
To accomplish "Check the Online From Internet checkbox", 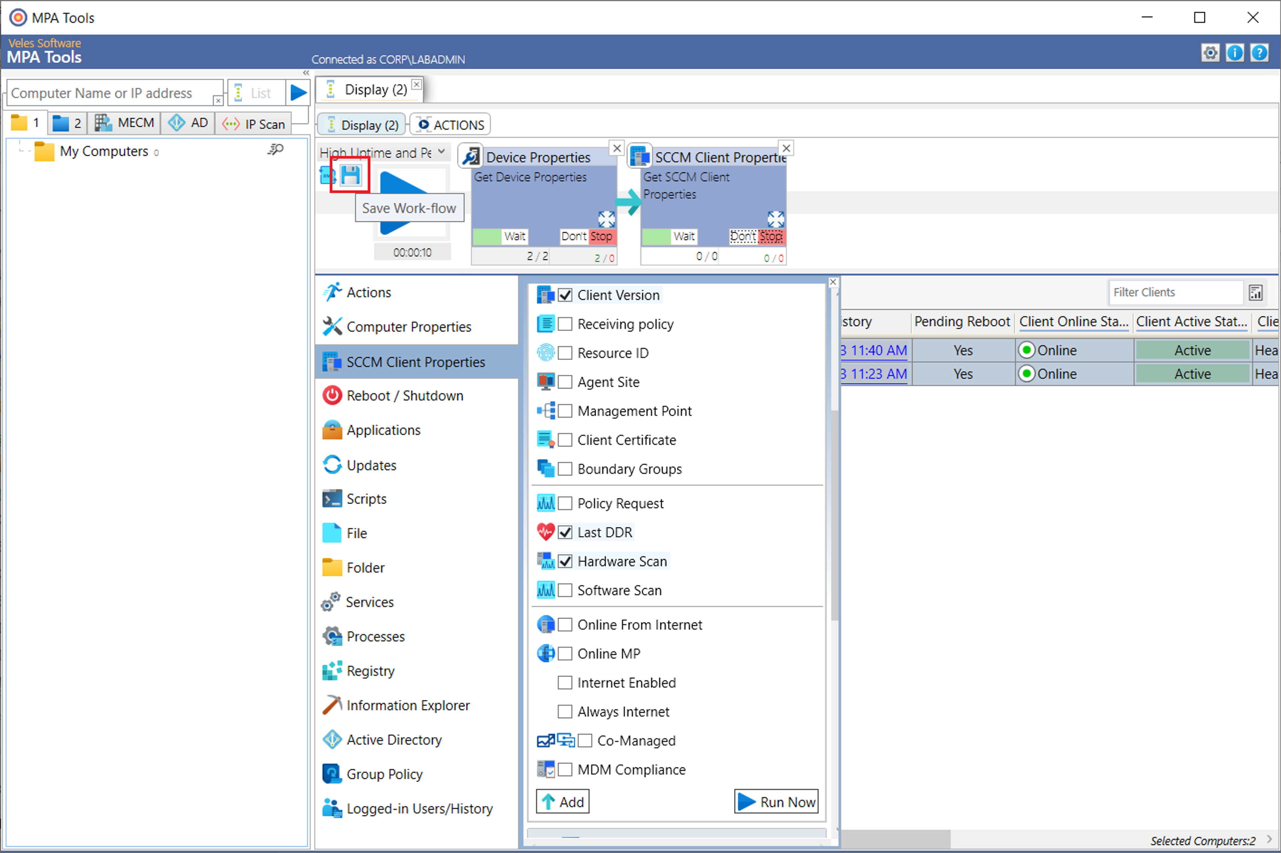I will [x=565, y=624].
